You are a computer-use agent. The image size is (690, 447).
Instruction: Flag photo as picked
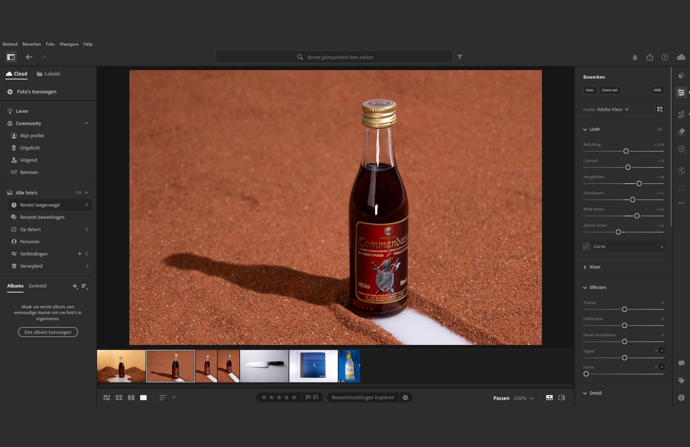coord(308,397)
